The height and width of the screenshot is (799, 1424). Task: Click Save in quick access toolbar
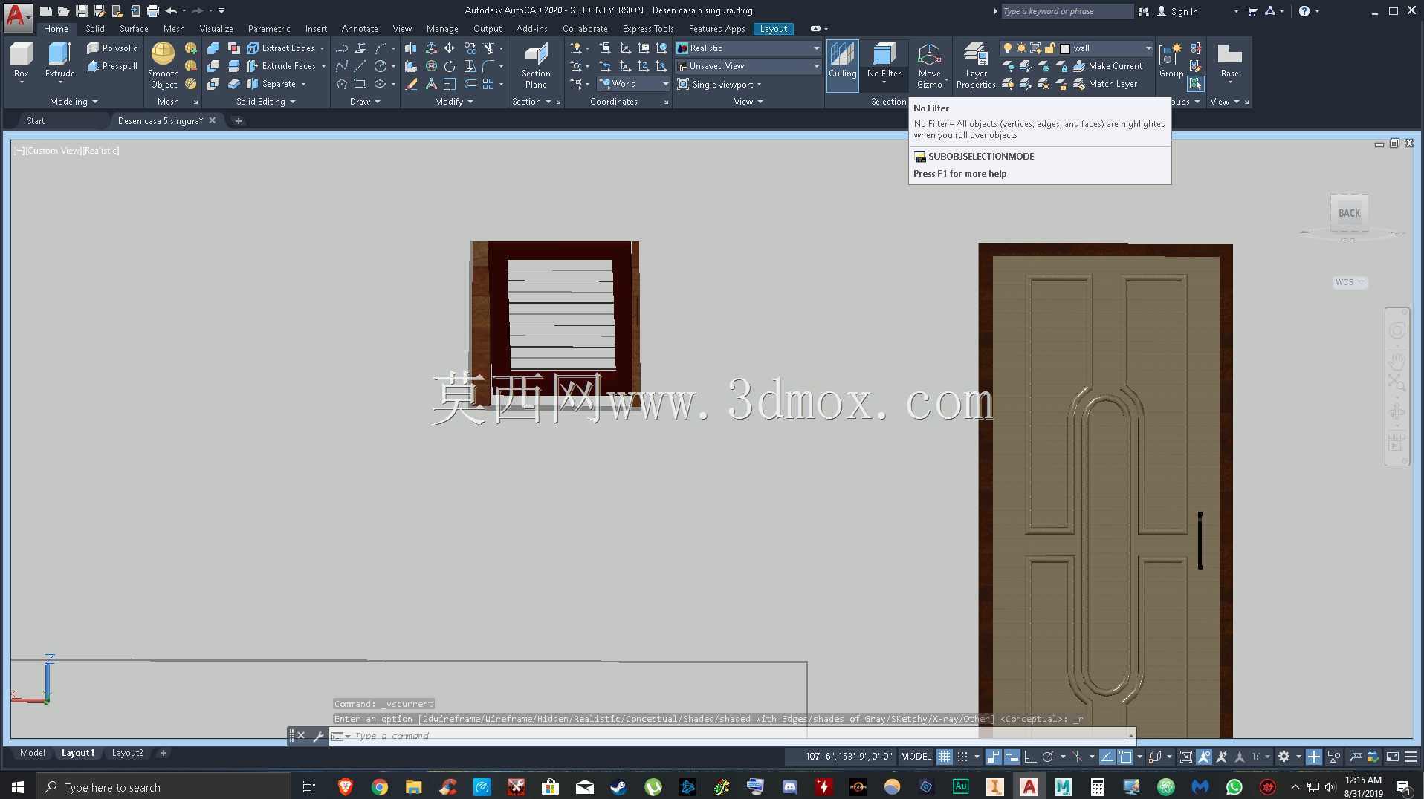point(82,11)
